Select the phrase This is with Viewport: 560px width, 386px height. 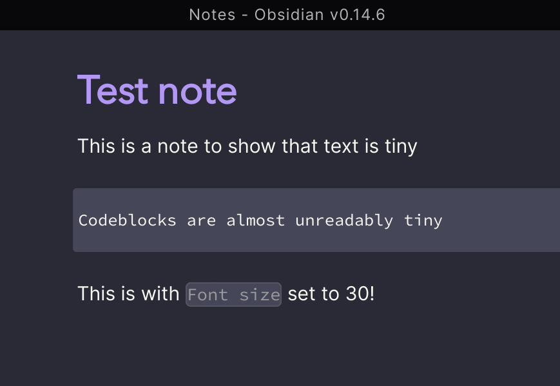tap(129, 294)
